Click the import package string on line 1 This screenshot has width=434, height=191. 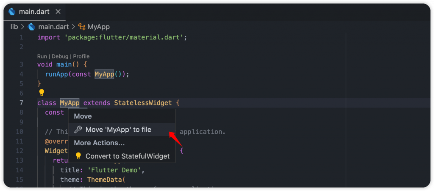pyautogui.click(x=124, y=37)
